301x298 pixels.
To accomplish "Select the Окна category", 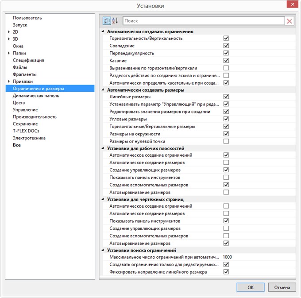I will [x=18, y=46].
